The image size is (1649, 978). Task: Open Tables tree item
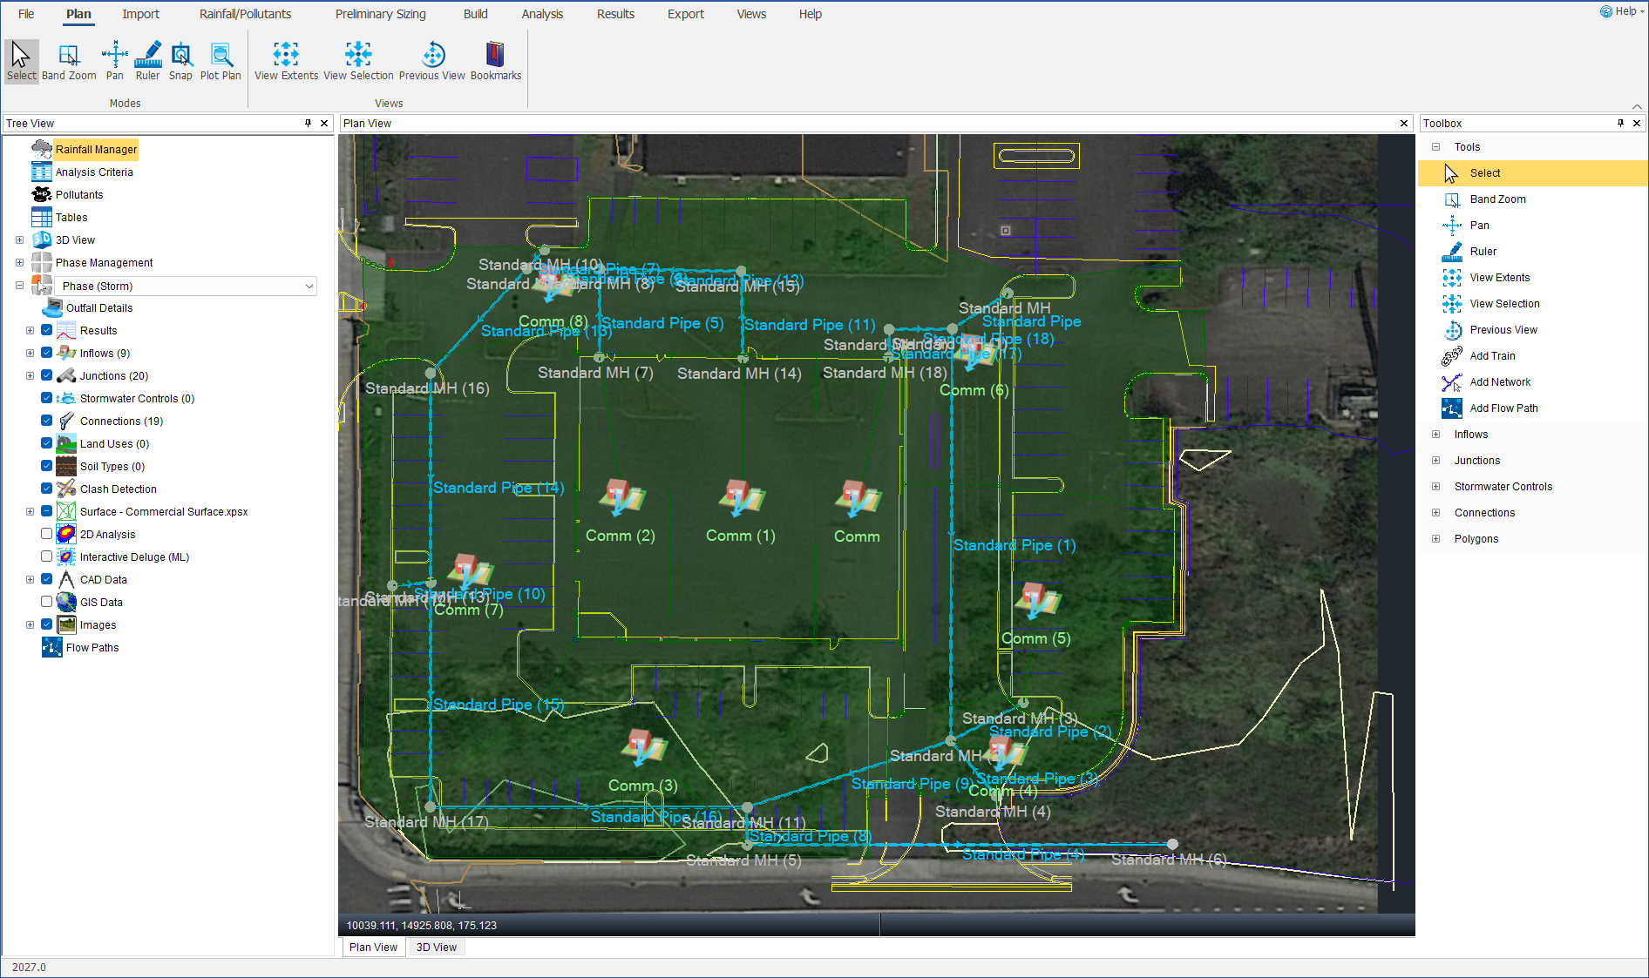point(71,218)
